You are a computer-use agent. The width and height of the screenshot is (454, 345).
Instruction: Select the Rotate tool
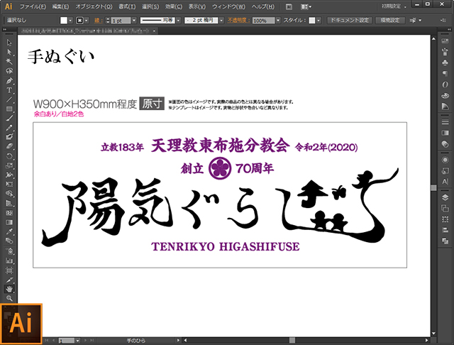pos(9,156)
